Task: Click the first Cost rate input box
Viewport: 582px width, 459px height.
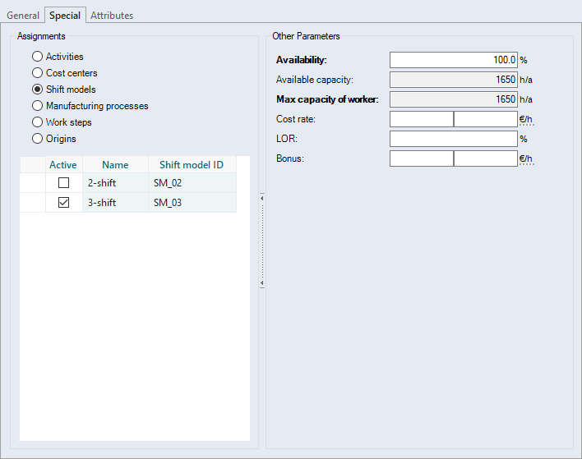Action: [x=421, y=119]
